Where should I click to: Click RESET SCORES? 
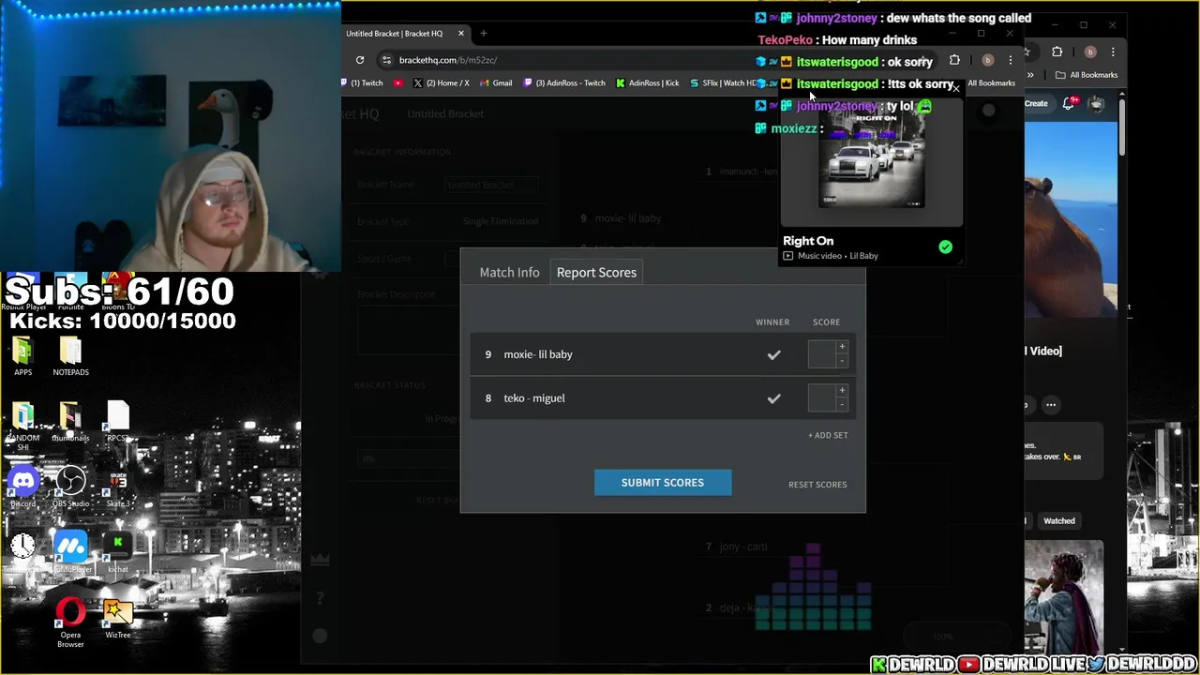[x=817, y=485]
